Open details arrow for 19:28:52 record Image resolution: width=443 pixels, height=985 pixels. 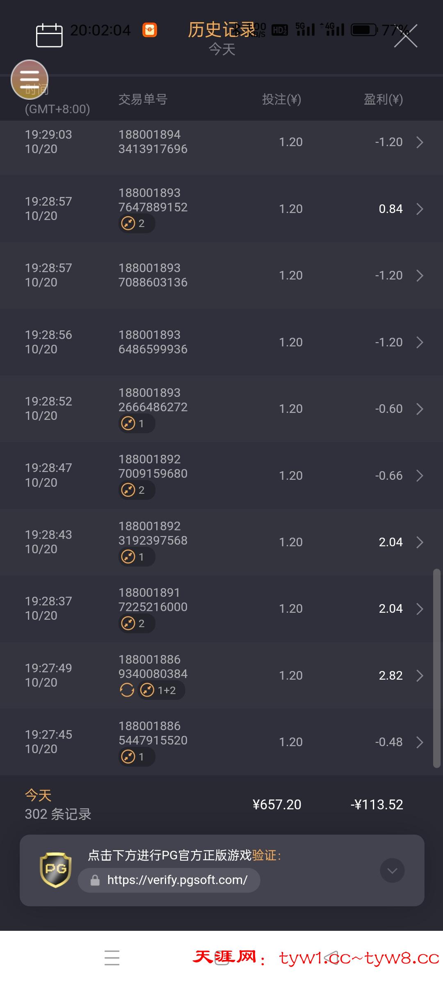pyautogui.click(x=420, y=409)
